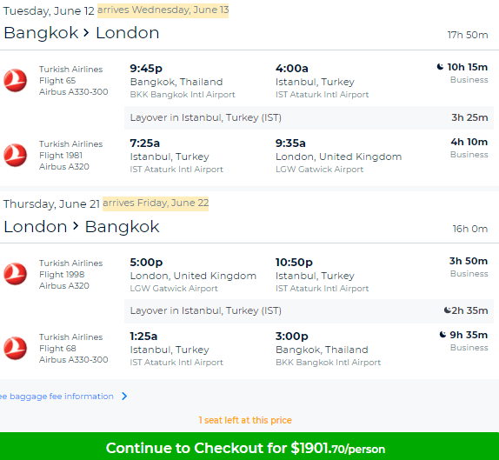Click the second Layover in Istanbul 2h 35m row
This screenshot has height=460, width=499.
click(309, 311)
